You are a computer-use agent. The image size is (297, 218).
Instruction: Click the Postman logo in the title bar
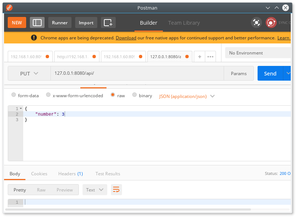[9, 8]
